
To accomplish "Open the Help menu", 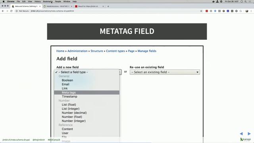I will pyautogui.click(x=75, y=2).
